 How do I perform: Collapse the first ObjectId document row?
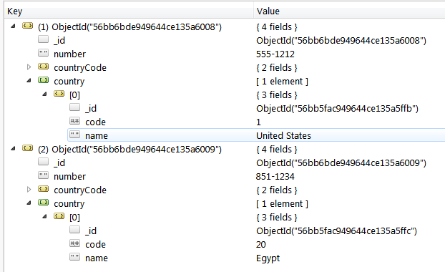coord(13,26)
